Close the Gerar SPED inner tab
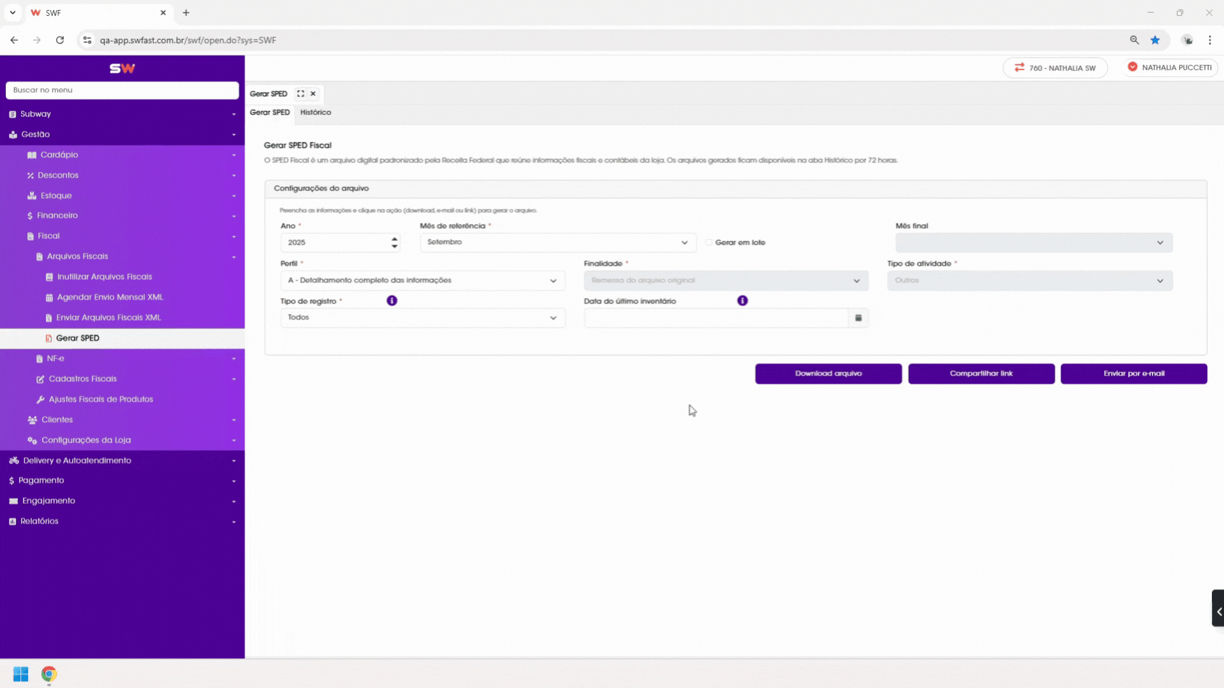The width and height of the screenshot is (1224, 688). [x=313, y=94]
